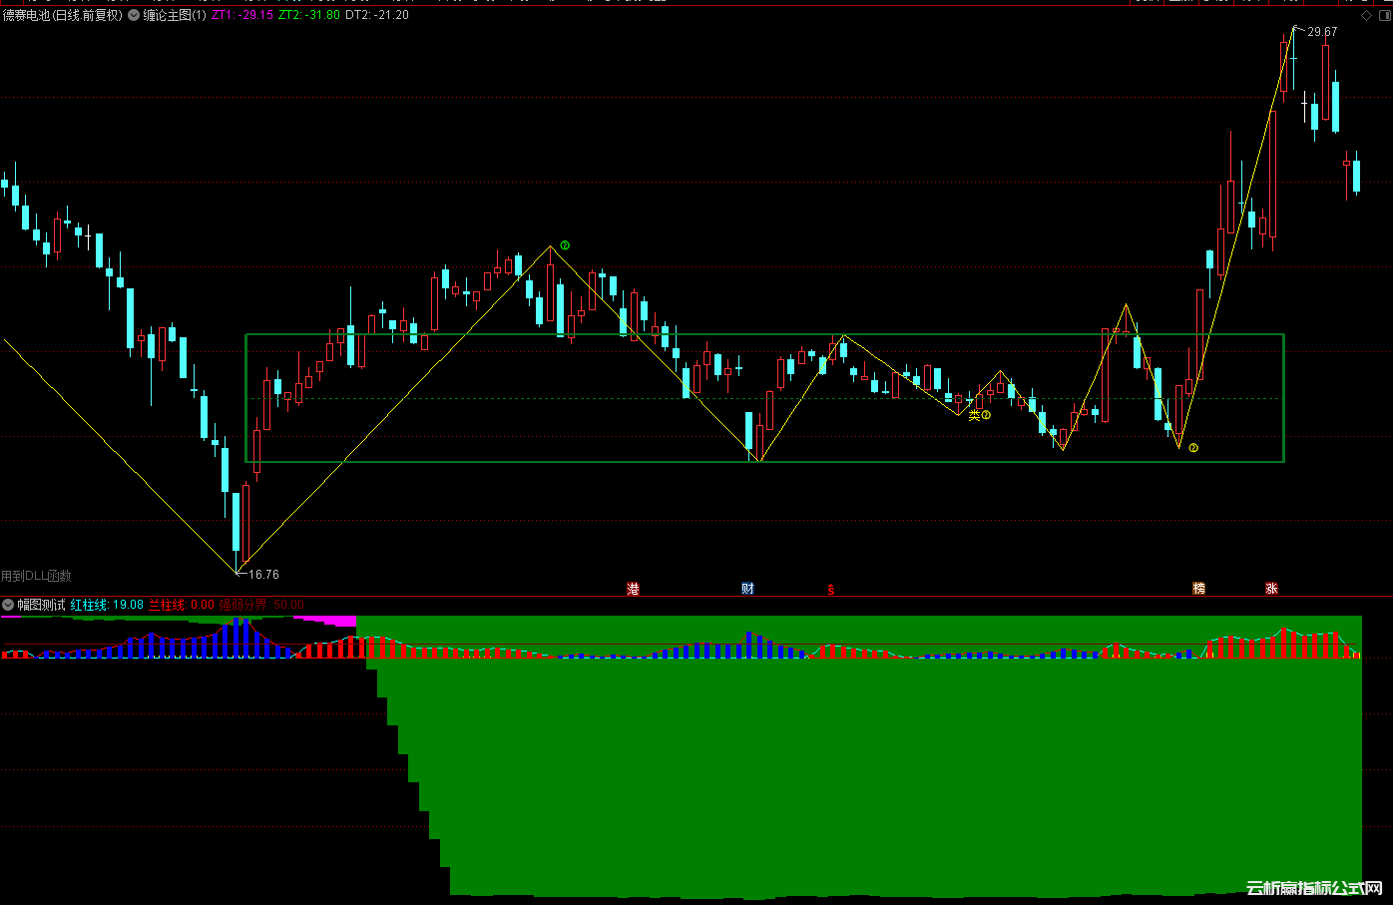The image size is (1393, 905).
Task: Click the red S event marker
Action: (830, 590)
